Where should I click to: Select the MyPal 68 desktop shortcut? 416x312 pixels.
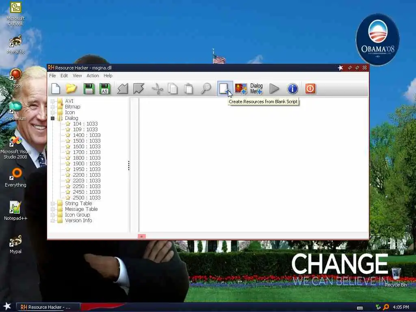[15, 45]
